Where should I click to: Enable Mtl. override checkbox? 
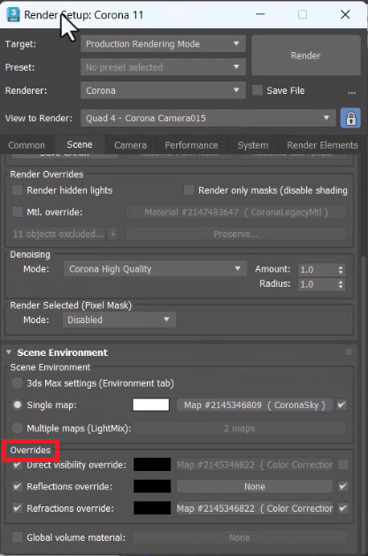(18, 212)
